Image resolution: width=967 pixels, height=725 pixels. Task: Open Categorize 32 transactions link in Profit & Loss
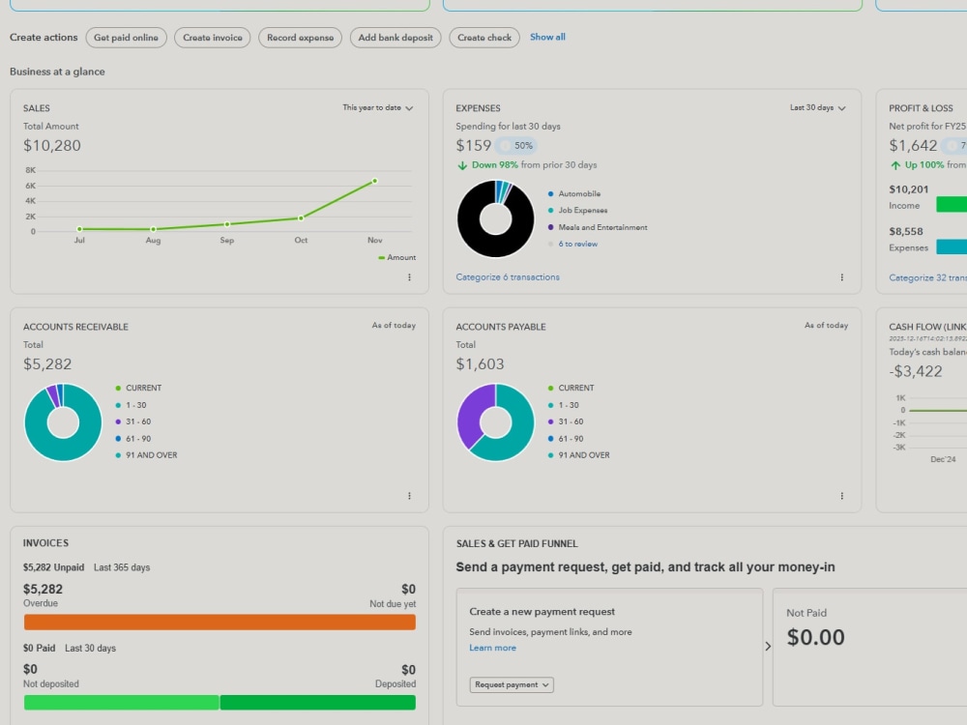pyautogui.click(x=927, y=278)
